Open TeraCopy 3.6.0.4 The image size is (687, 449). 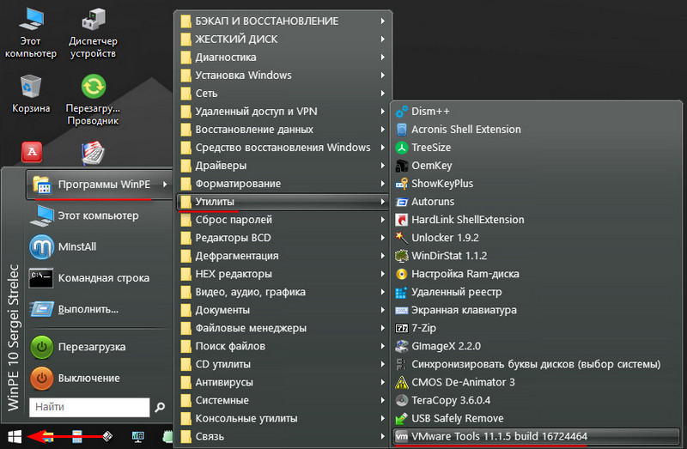tap(536, 400)
